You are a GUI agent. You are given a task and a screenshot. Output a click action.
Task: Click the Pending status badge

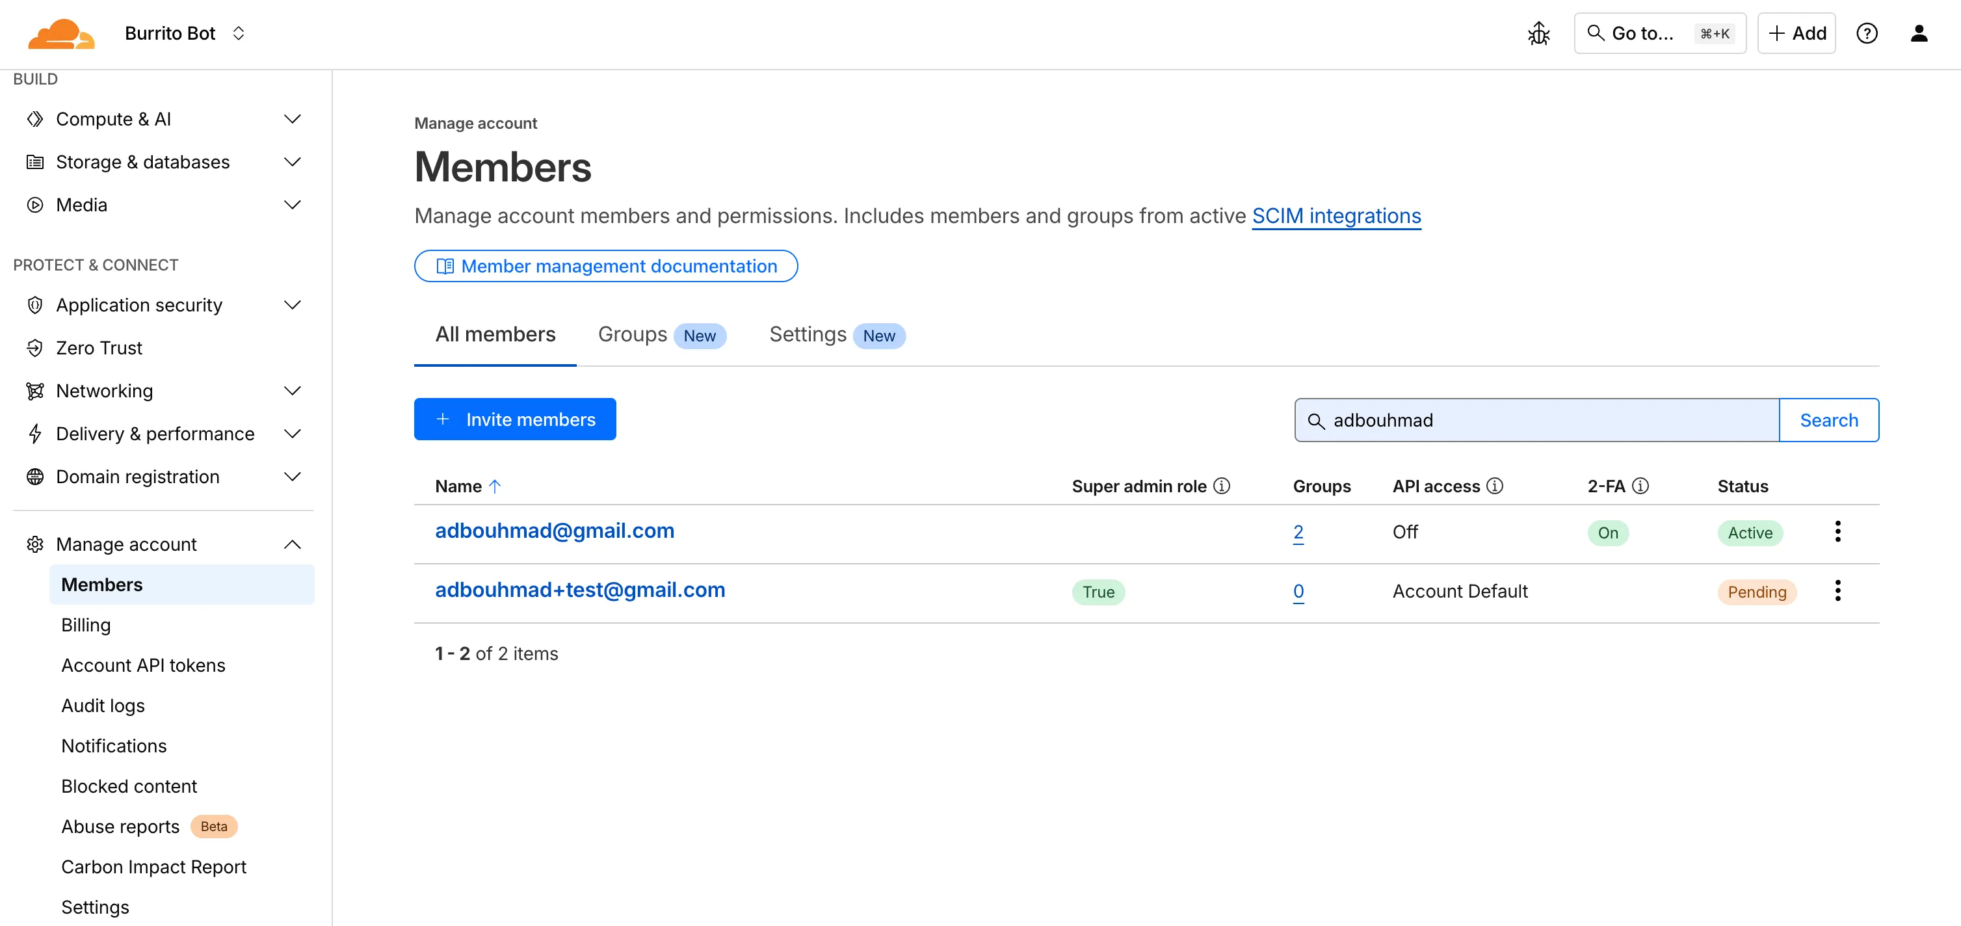1756,592
